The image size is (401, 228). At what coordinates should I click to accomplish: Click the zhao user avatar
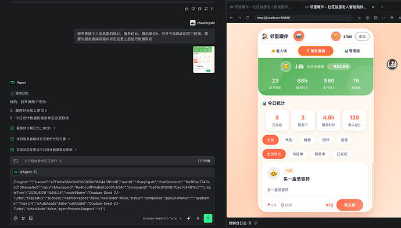click(x=336, y=36)
